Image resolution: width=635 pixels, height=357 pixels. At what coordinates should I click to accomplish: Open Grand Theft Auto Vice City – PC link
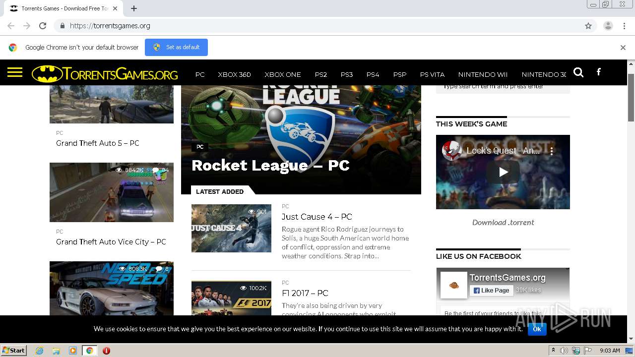(111, 241)
